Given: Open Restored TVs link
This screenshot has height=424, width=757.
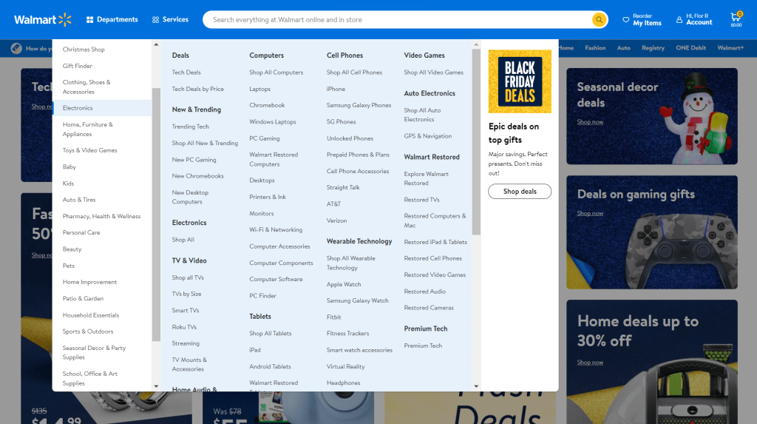Looking at the screenshot, I should coord(421,200).
